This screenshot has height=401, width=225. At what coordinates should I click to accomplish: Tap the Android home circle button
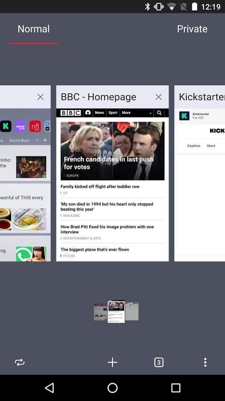tap(112, 388)
